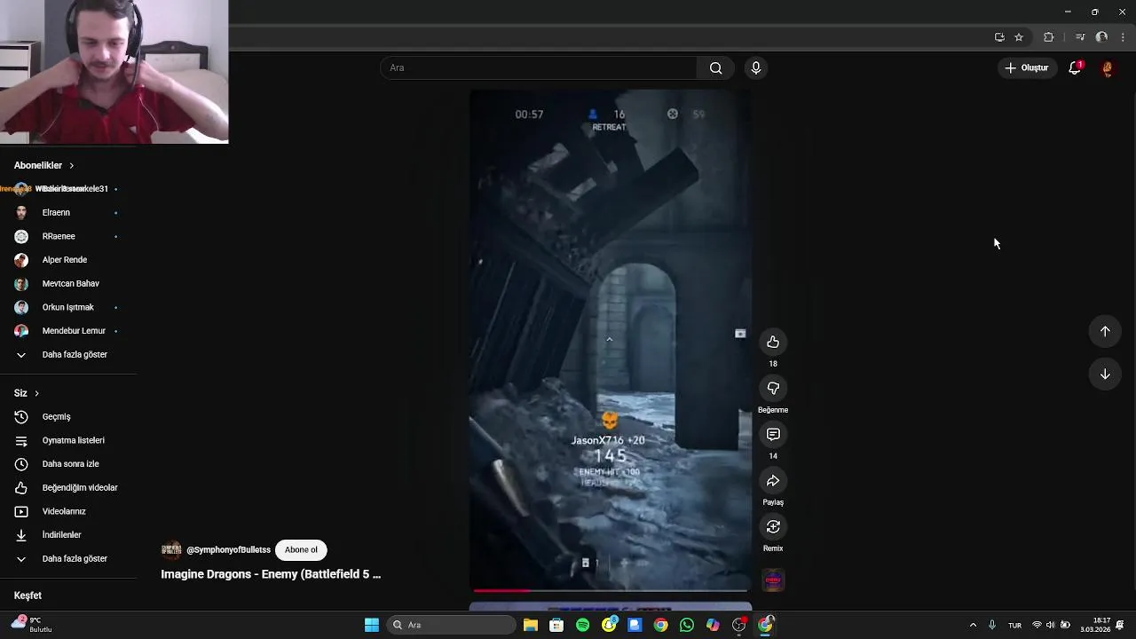Open the comments panel showing 14

[x=773, y=435]
